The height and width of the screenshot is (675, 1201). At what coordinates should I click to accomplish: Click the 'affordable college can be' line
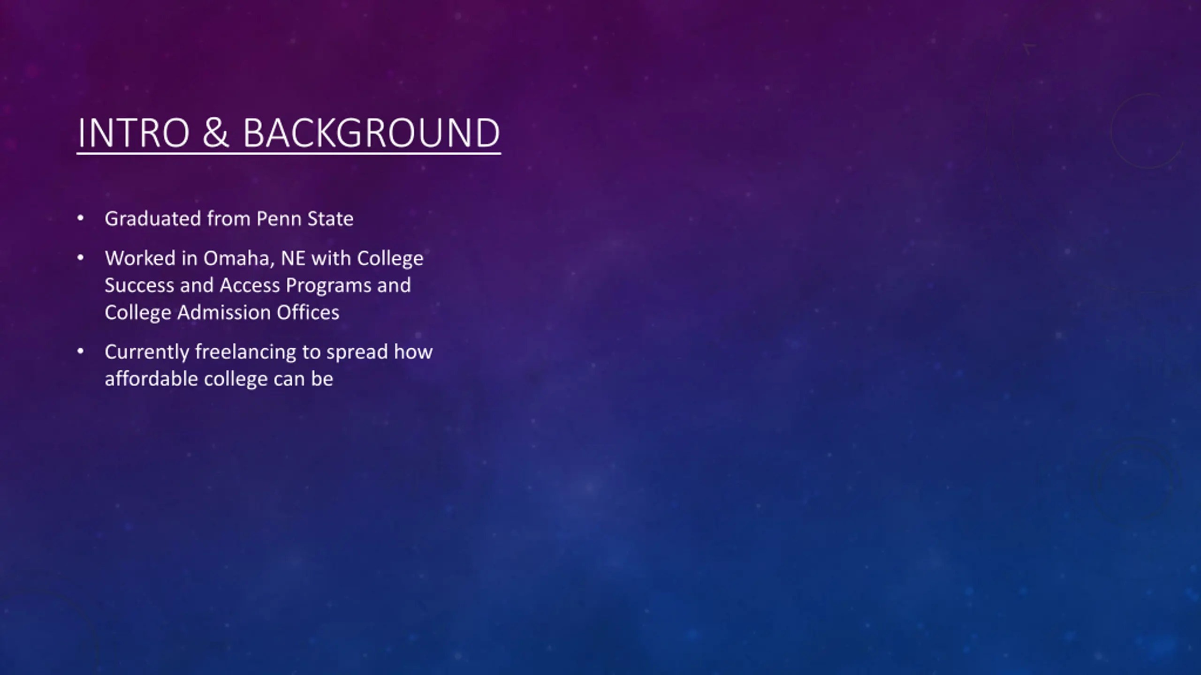pyautogui.click(x=219, y=379)
